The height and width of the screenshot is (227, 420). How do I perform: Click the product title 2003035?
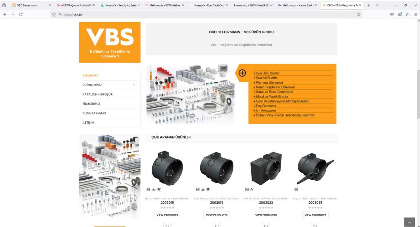[315, 203]
